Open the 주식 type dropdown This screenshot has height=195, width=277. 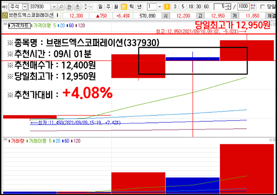click(25, 7)
